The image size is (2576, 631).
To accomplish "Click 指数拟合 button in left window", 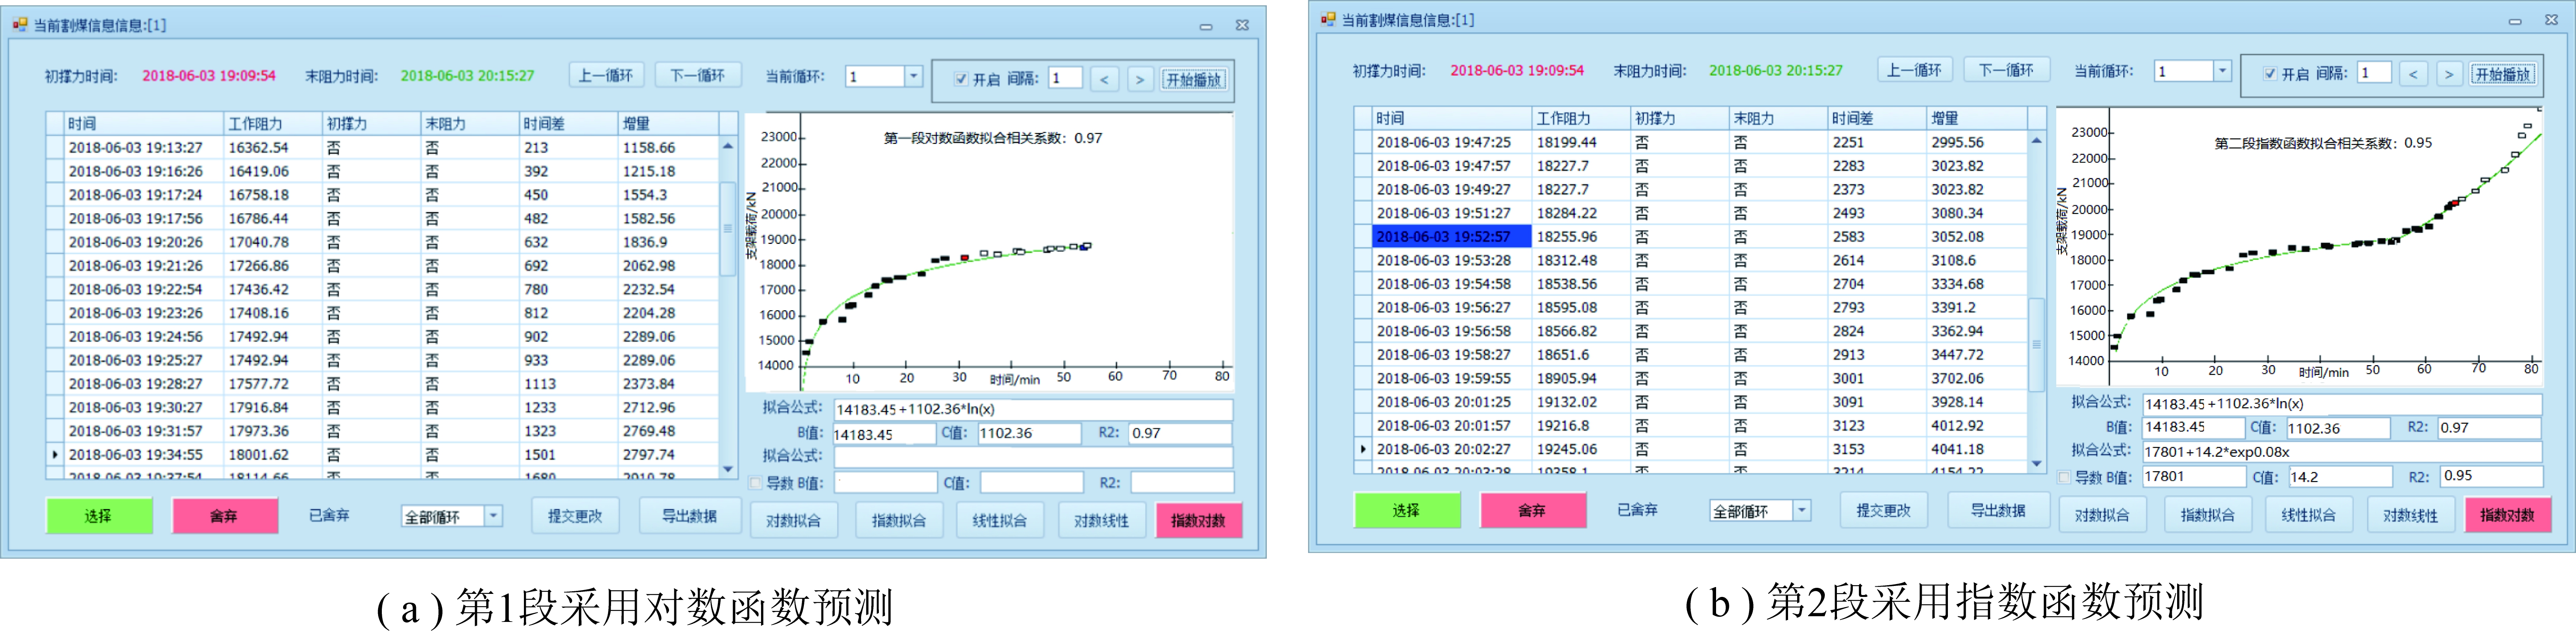I will [x=899, y=520].
